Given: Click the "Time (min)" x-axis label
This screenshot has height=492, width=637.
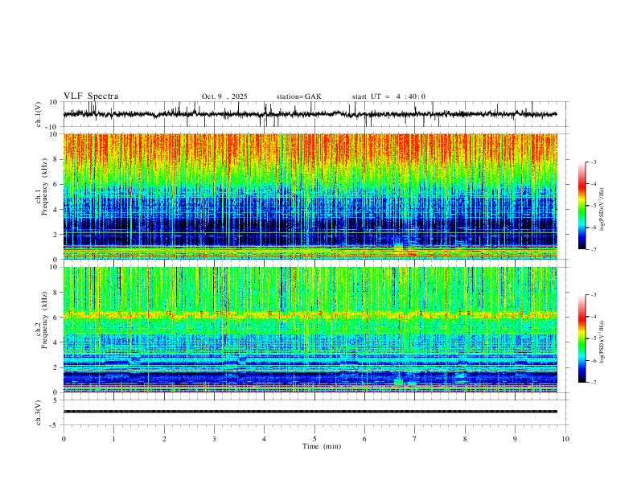Looking at the screenshot, I should click(322, 446).
